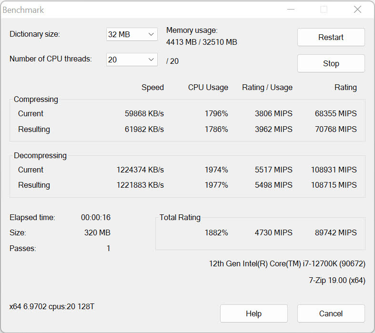Open the Number of CPU threads dropdown

[132, 60]
